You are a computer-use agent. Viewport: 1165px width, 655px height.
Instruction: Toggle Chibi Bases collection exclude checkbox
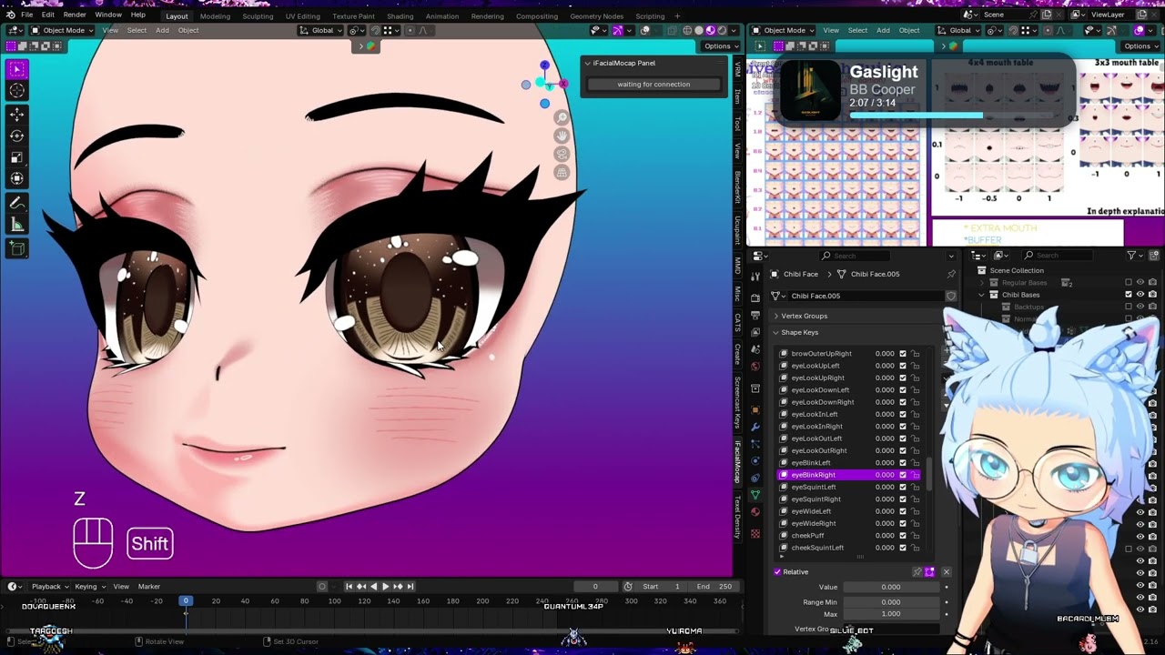pos(1129,295)
